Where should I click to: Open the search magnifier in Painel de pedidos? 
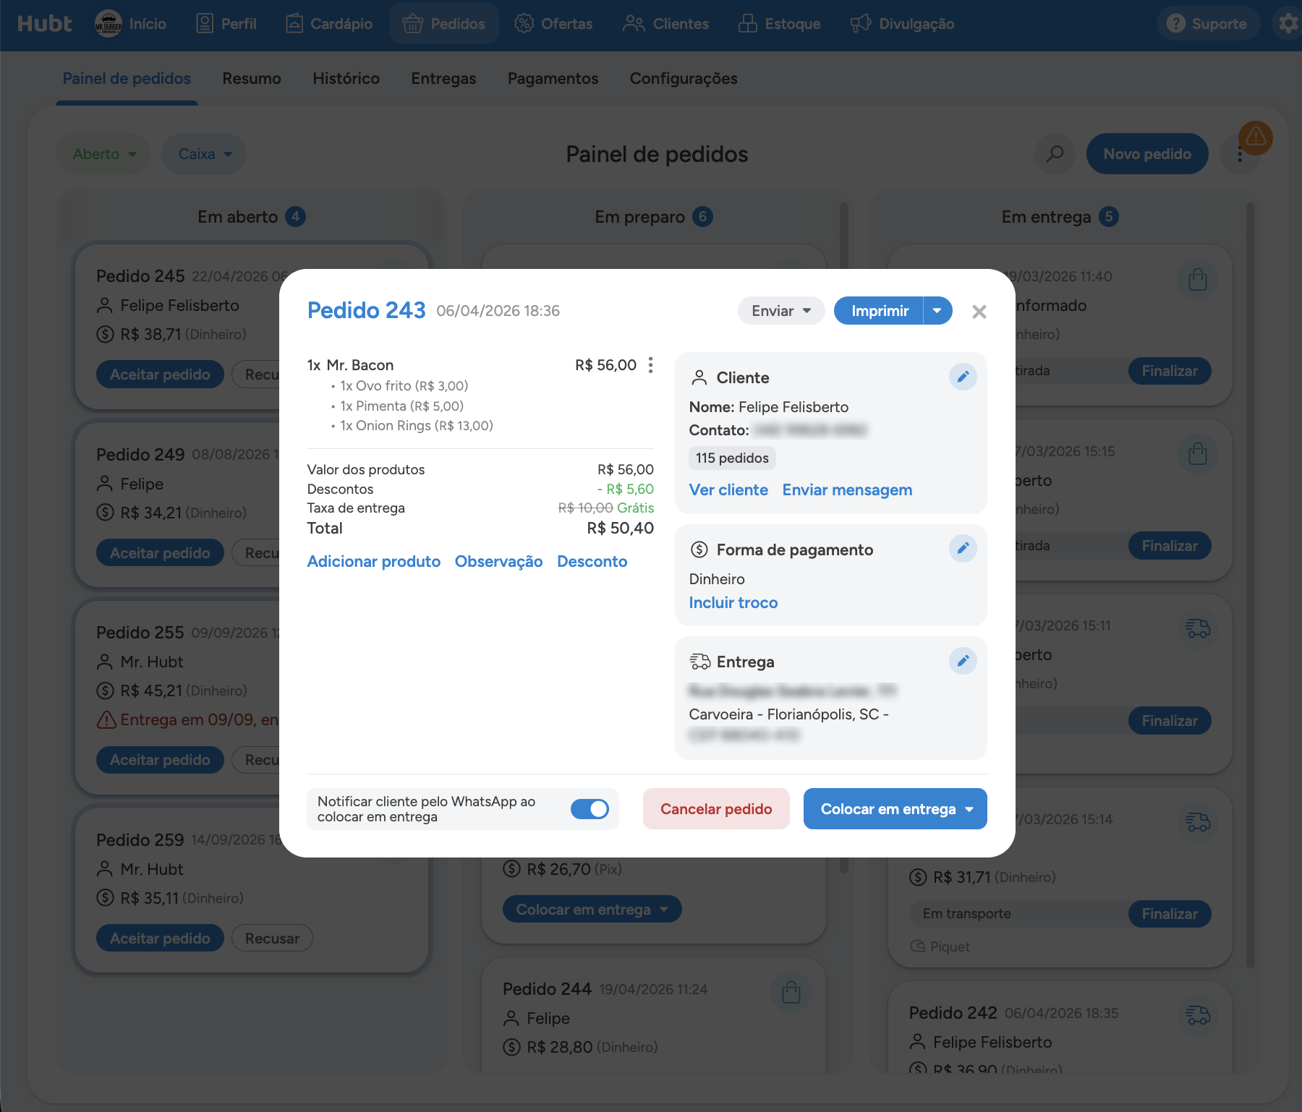tap(1055, 153)
